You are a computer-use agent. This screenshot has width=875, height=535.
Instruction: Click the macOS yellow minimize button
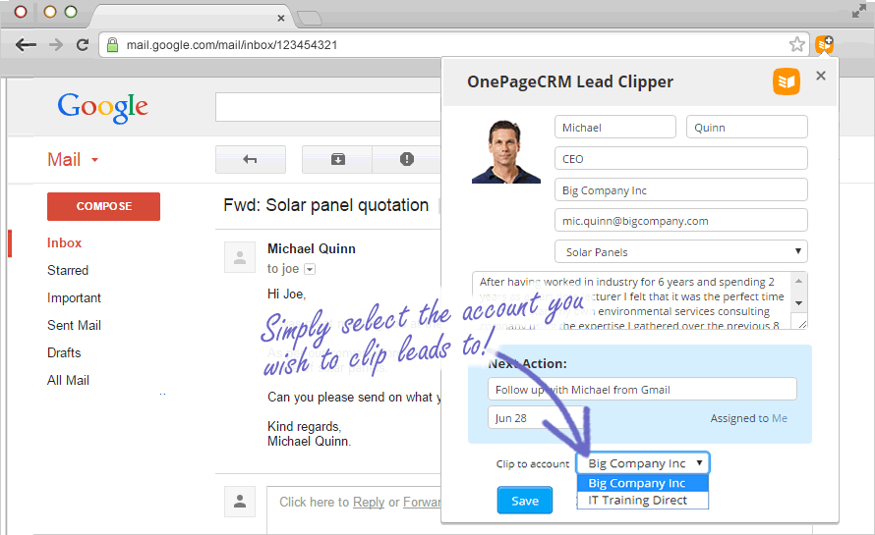[x=50, y=12]
